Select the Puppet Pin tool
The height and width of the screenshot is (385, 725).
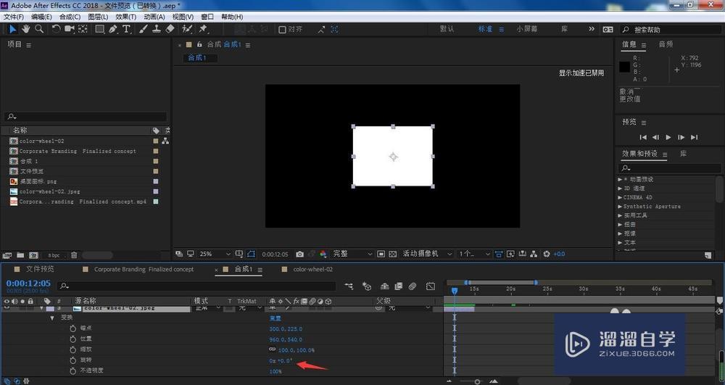(x=203, y=29)
